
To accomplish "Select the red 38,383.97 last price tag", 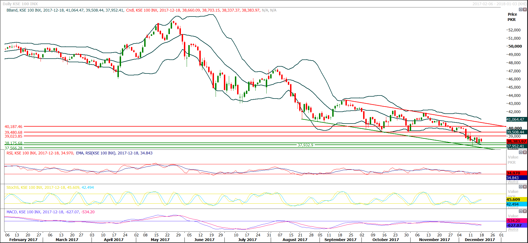I will tap(516, 141).
